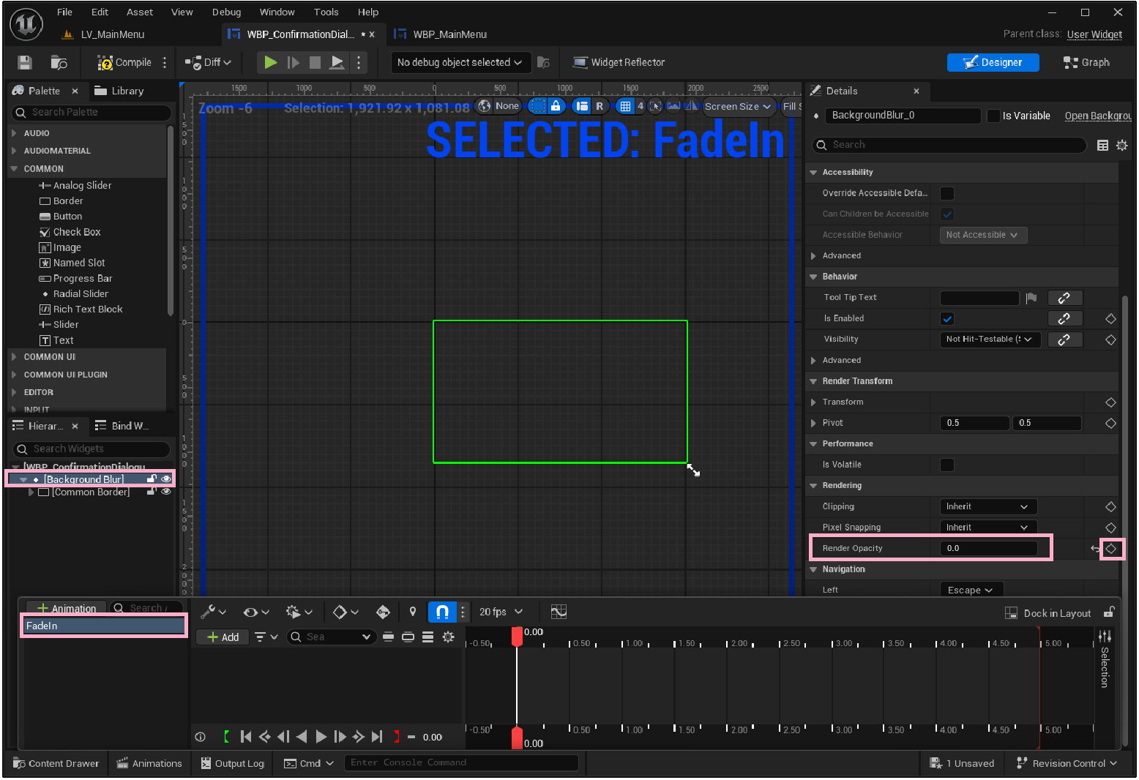This screenshot has height=780, width=1139.
Task: Open the Content Drawer
Action: click(56, 763)
